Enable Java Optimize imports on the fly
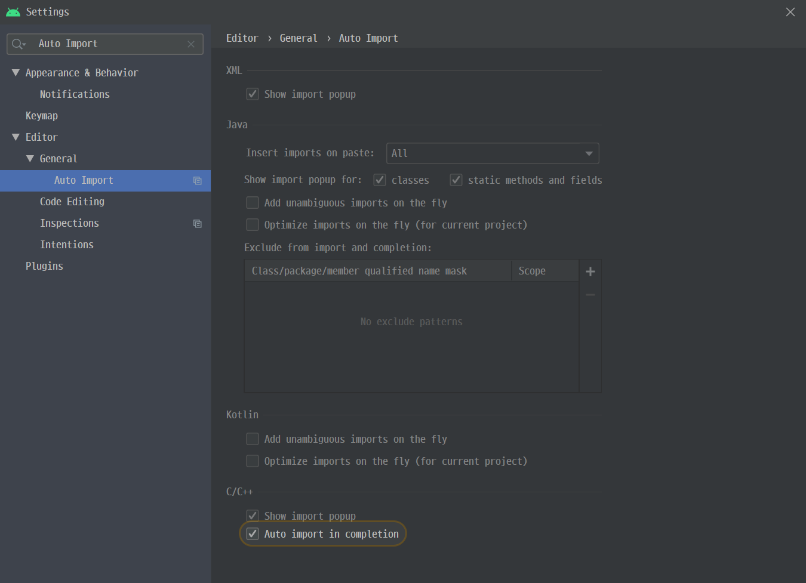Viewport: 806px width, 583px height. coord(253,225)
